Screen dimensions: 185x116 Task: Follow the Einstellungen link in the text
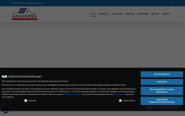tap(119, 94)
